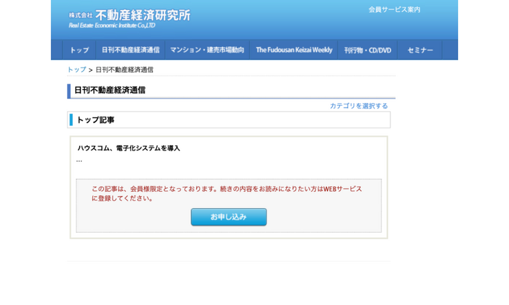Open the セミナー navigation item

click(x=420, y=50)
